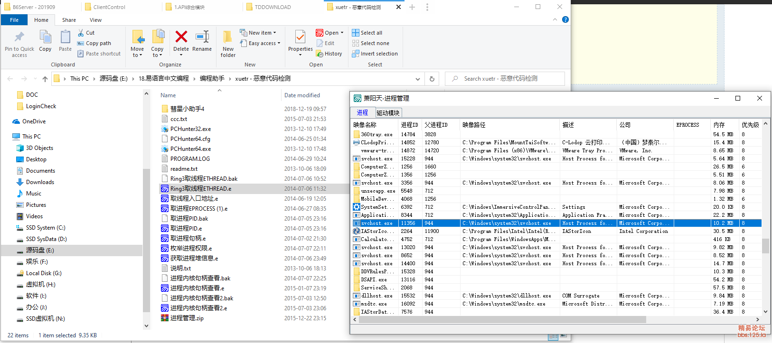
Task: Click the Up directory arrow
Action: (45, 79)
